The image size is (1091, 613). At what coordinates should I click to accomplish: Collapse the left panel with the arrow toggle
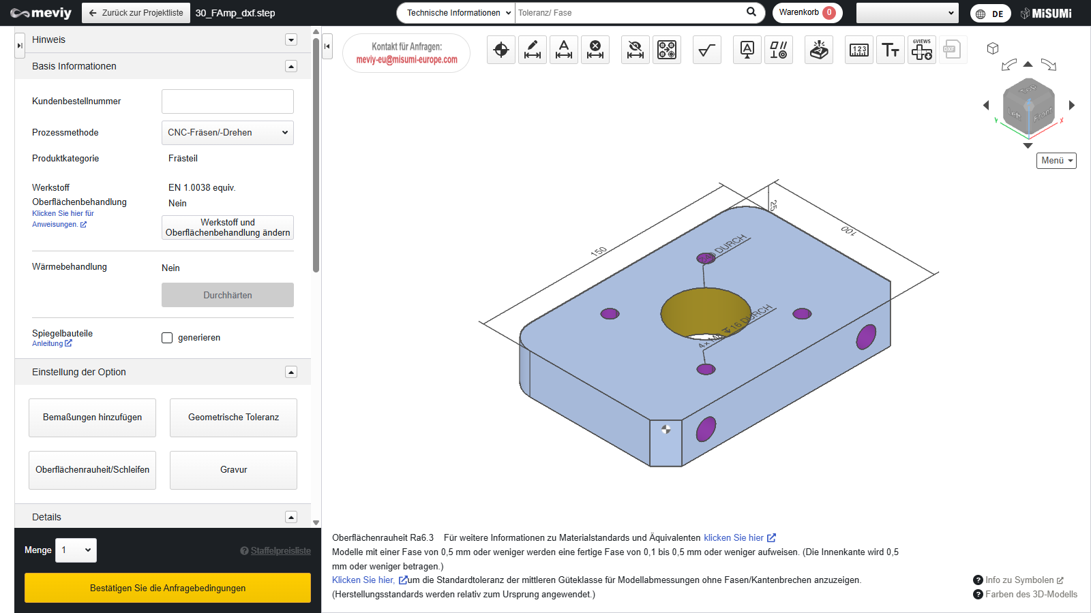click(327, 46)
